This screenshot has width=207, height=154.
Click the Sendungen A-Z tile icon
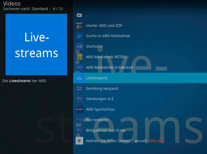pyautogui.click(x=79, y=99)
